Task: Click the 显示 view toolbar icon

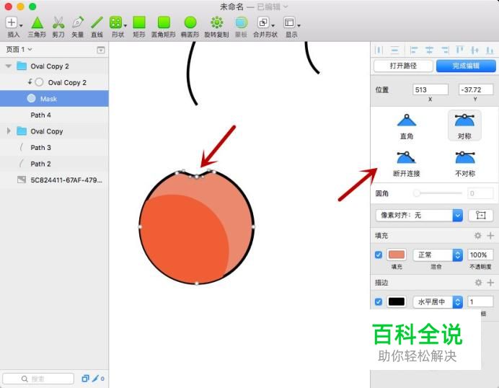Action: pyautogui.click(x=289, y=22)
